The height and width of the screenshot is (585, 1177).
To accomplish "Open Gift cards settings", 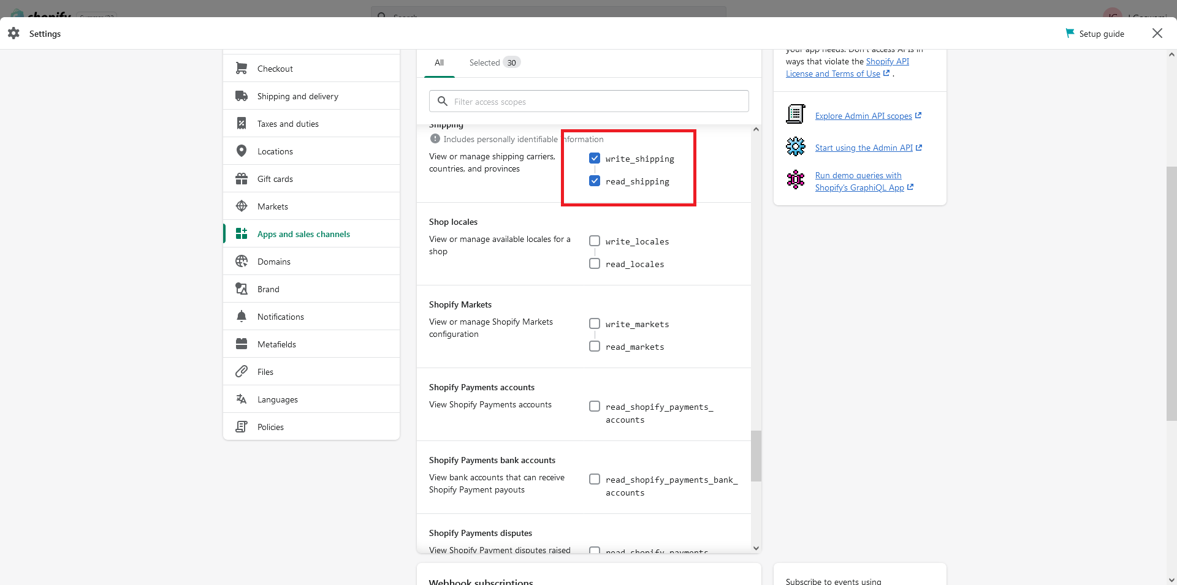I will click(x=311, y=179).
